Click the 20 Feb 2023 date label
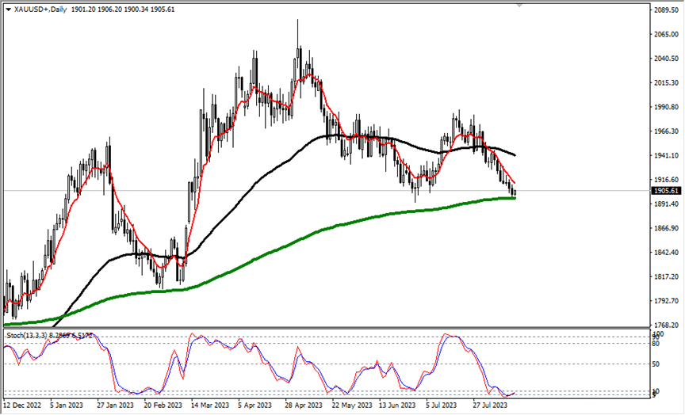Viewport: 685px width, 415px height. tap(162, 405)
